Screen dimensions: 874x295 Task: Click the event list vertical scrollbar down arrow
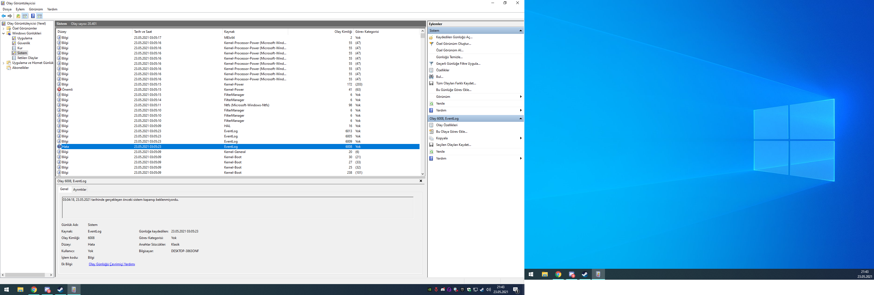(423, 174)
